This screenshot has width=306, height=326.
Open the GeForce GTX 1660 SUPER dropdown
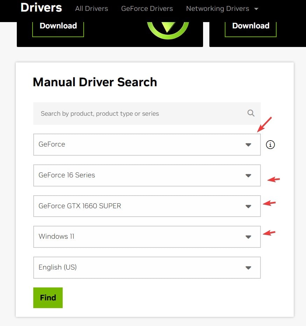[147, 206]
